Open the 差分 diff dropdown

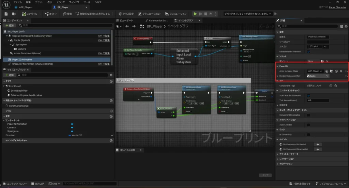pyautogui.click(x=51, y=14)
